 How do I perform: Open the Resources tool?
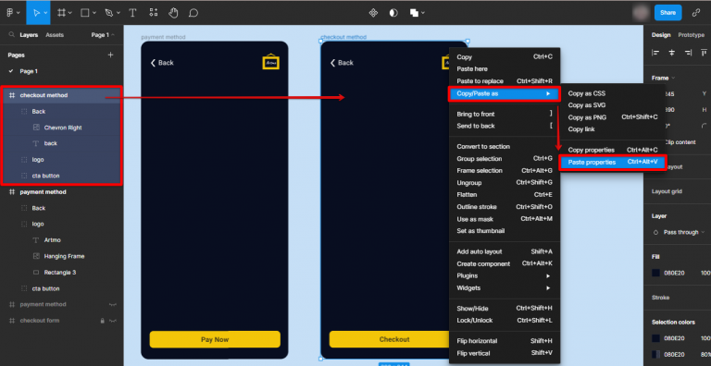(x=154, y=13)
